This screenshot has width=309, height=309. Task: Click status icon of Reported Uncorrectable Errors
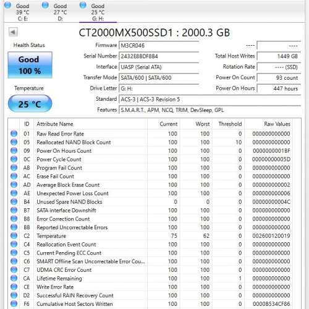click(x=14, y=227)
